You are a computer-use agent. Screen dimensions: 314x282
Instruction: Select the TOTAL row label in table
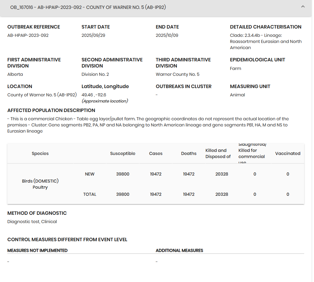click(90, 194)
